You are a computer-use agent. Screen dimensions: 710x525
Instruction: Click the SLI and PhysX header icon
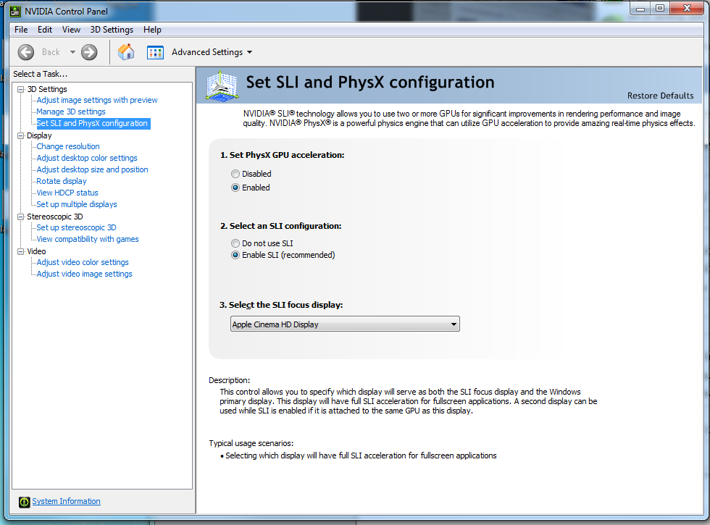coord(222,85)
